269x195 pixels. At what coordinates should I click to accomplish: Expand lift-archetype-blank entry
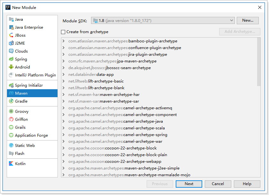[64, 88]
